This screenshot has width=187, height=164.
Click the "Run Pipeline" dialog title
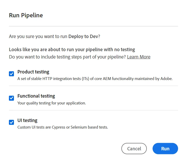[26, 15]
